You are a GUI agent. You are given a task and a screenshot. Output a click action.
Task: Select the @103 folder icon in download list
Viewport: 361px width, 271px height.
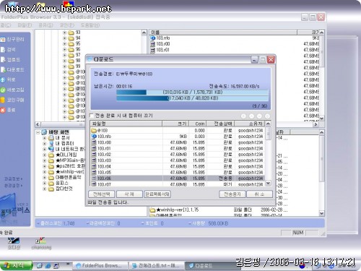coord(94,130)
